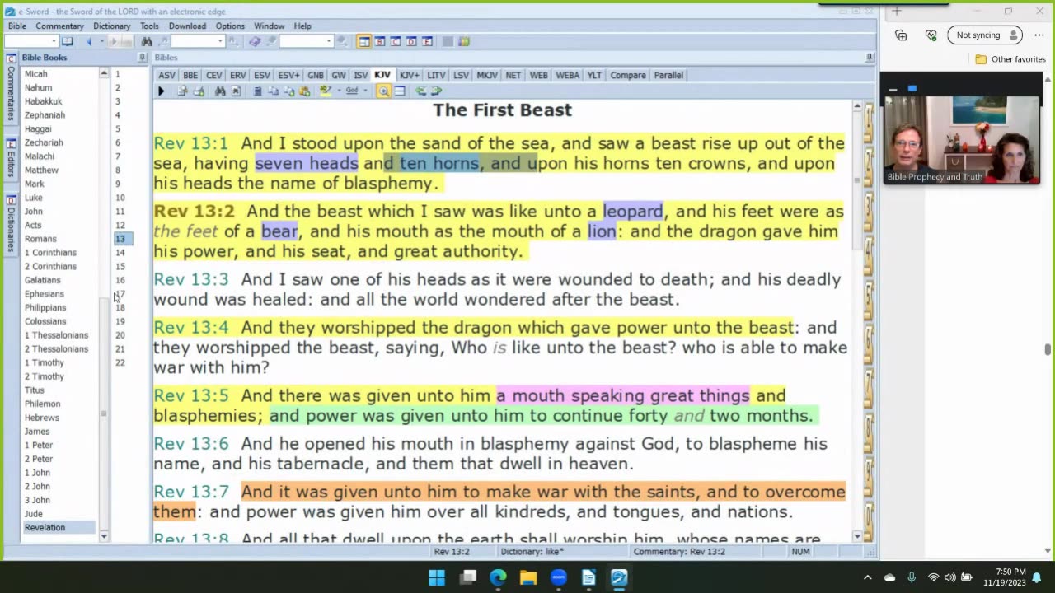
Task: Select the layout button labeled B
Action: click(x=380, y=41)
